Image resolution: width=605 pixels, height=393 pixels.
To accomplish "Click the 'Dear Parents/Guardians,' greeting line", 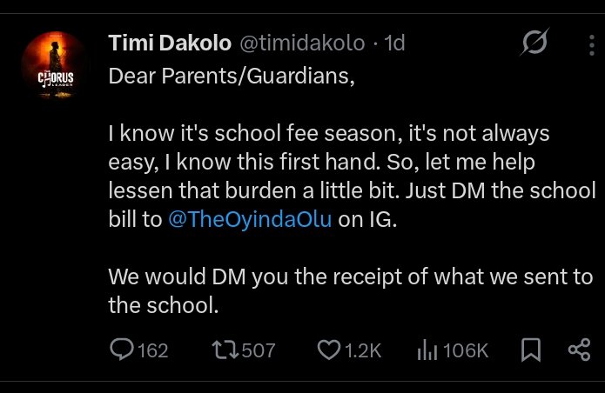I will tap(232, 76).
